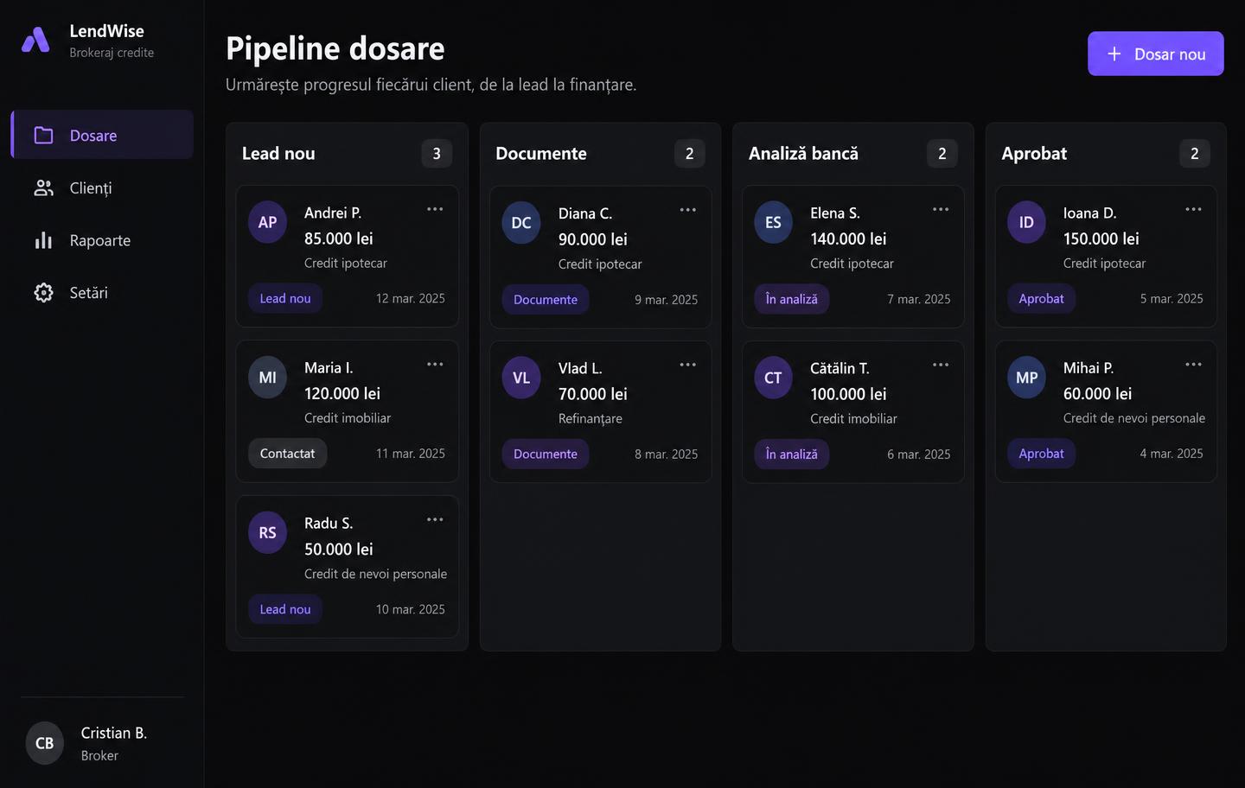
Task: Click the count badge in Analiză bancă column
Action: click(942, 153)
